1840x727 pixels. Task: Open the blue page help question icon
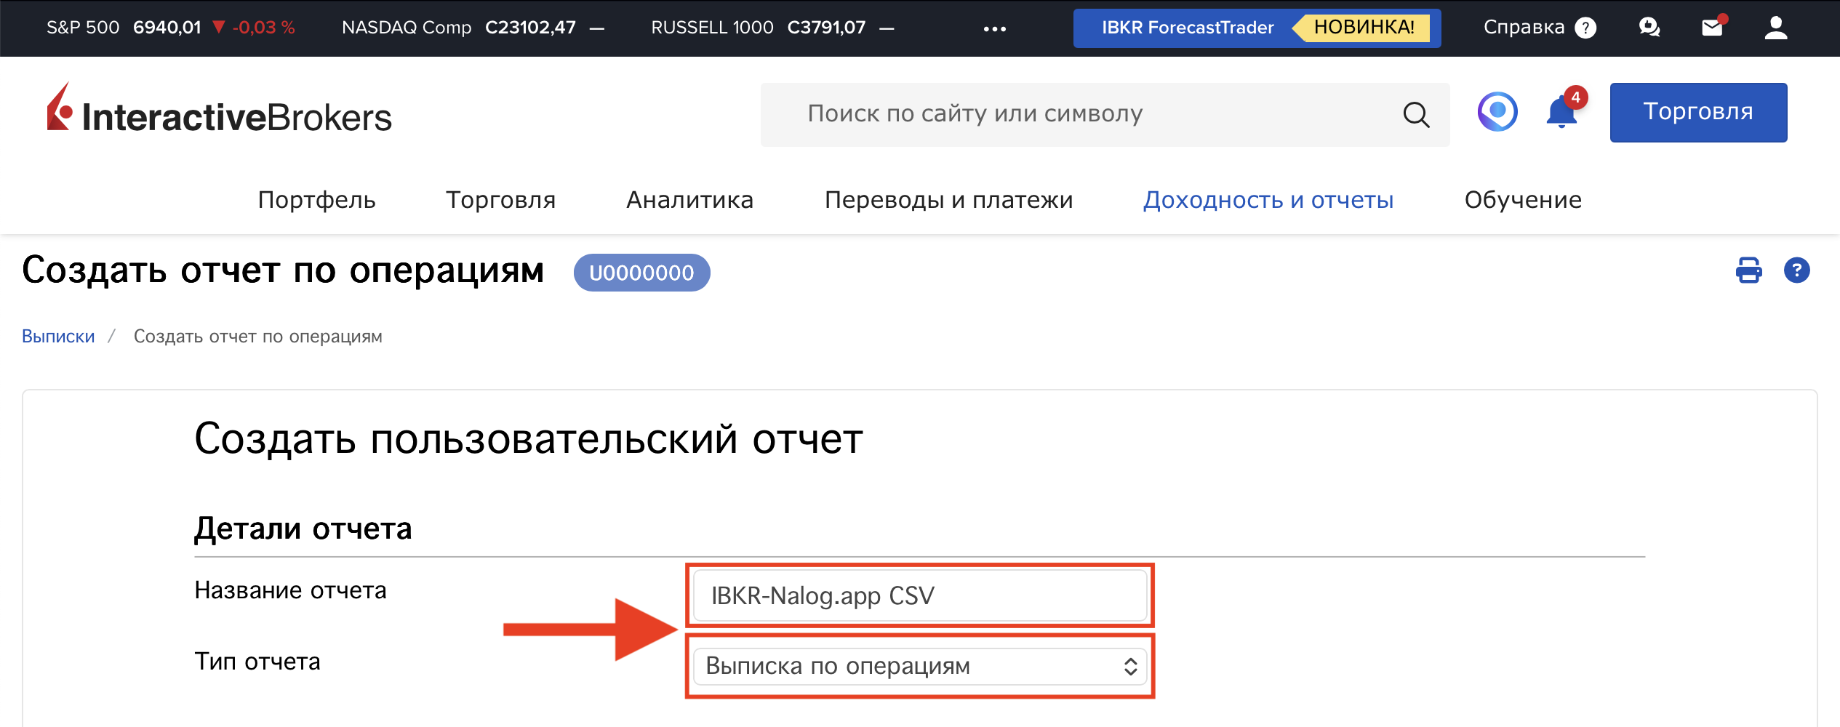tap(1796, 270)
